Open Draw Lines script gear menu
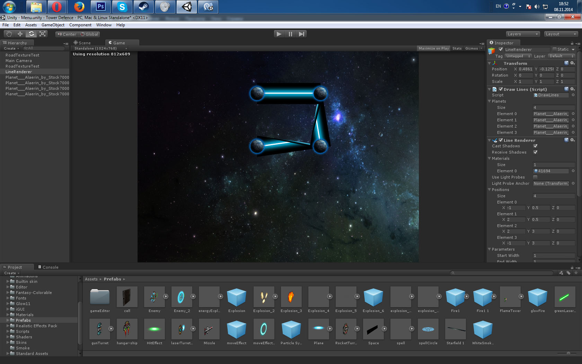This screenshot has width=582, height=364. pos(572,89)
